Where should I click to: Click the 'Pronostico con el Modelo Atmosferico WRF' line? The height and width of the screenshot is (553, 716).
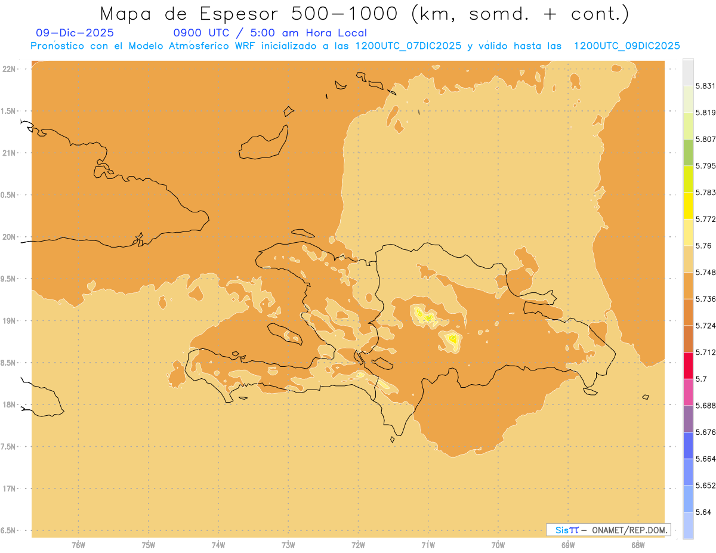(x=355, y=46)
